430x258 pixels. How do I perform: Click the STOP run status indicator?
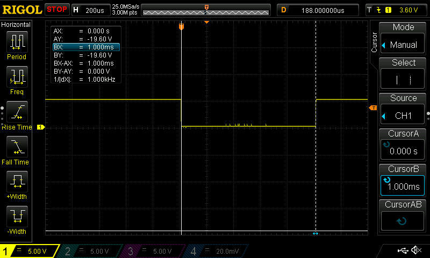click(57, 9)
